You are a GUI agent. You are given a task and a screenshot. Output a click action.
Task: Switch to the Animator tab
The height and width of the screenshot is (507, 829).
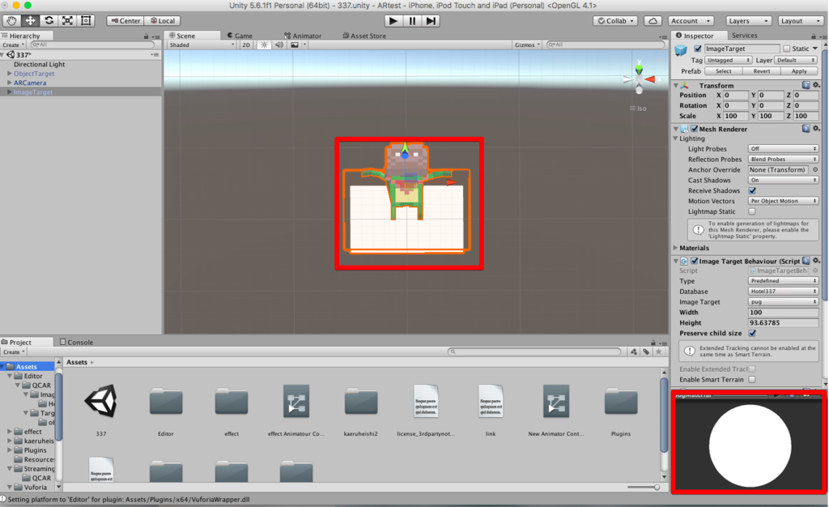tap(303, 36)
